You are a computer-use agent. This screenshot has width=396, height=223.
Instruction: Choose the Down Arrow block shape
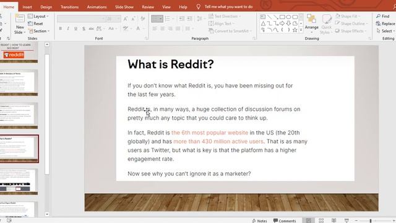(x=288, y=24)
